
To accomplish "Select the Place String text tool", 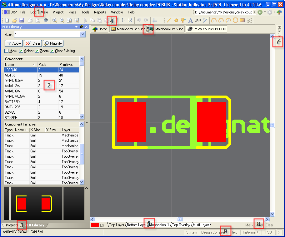I will [x=191, y=20].
